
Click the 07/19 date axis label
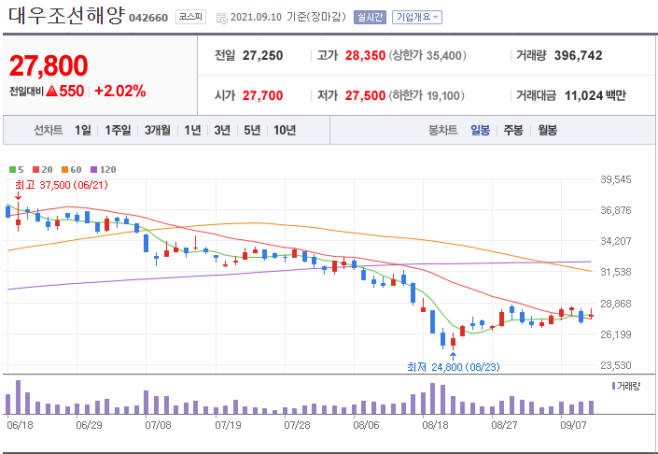(x=228, y=425)
